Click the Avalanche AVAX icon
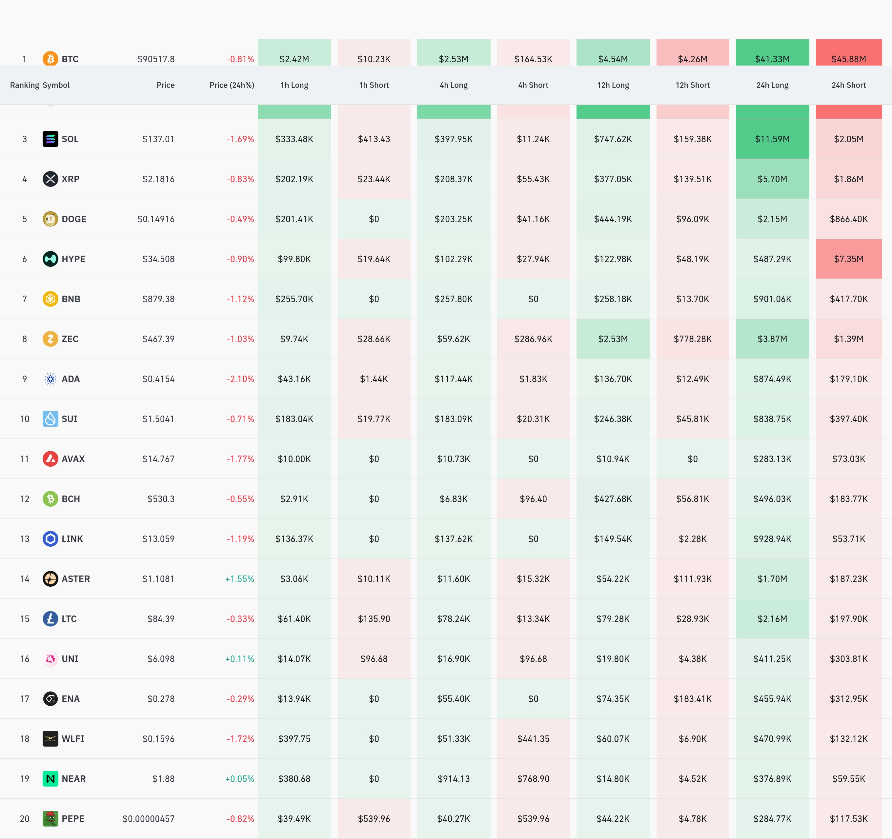The image size is (892, 839). pos(50,459)
